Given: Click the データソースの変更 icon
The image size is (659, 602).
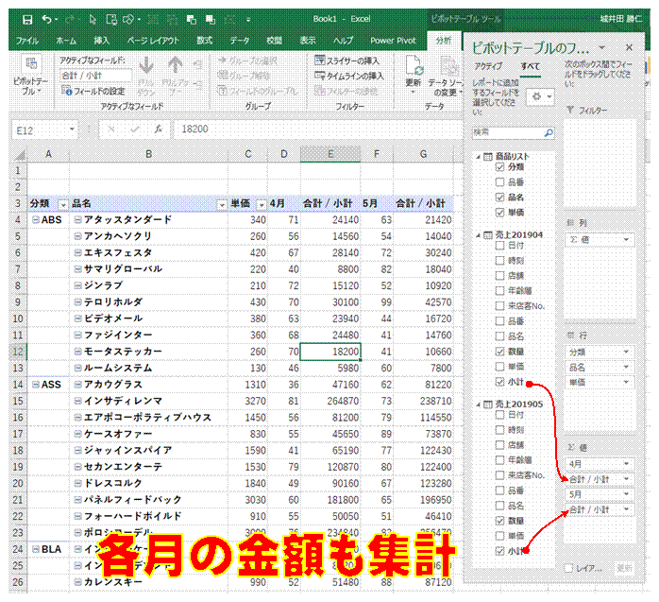Looking at the screenshot, I should click(448, 66).
